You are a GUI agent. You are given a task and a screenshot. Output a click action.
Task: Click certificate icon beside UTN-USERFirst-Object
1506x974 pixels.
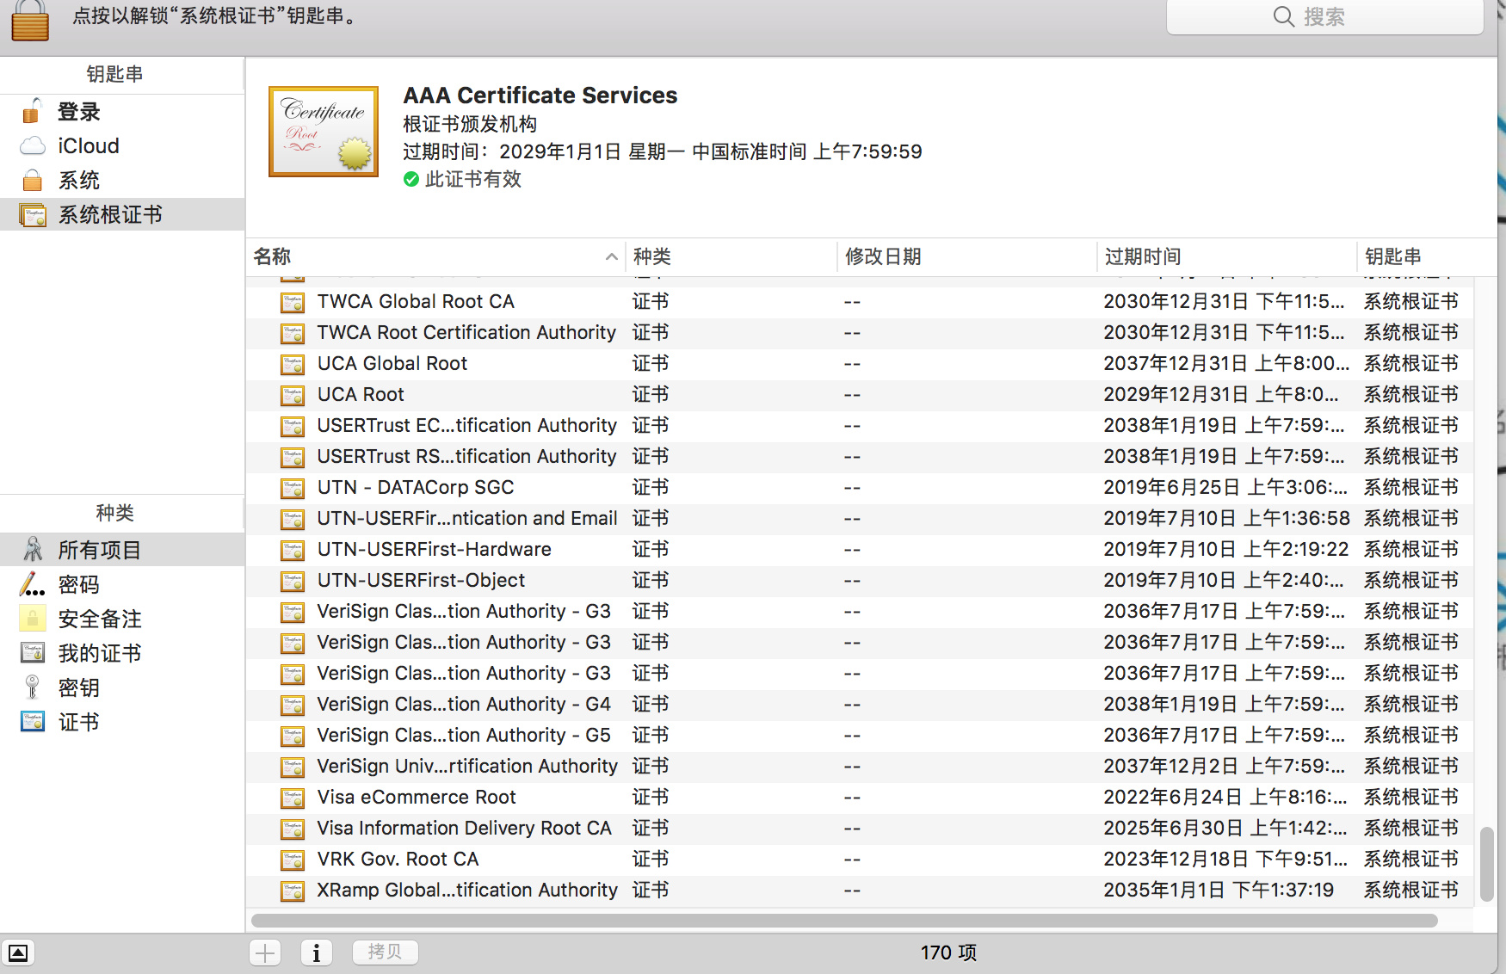click(293, 582)
